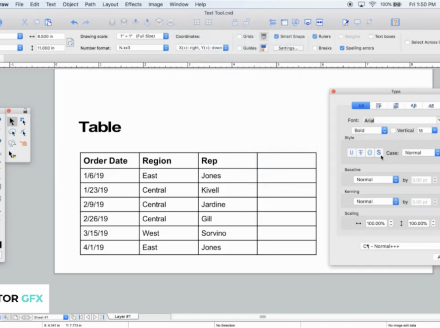Click the horizontal scaling 100.00% stepper
The height and width of the screenshot is (328, 440).
coord(391,223)
